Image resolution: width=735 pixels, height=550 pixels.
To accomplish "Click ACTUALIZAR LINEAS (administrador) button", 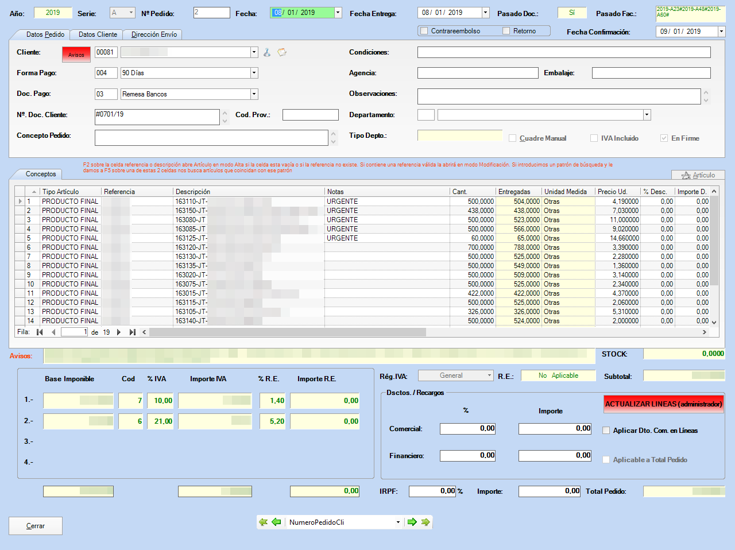I will click(x=663, y=404).
